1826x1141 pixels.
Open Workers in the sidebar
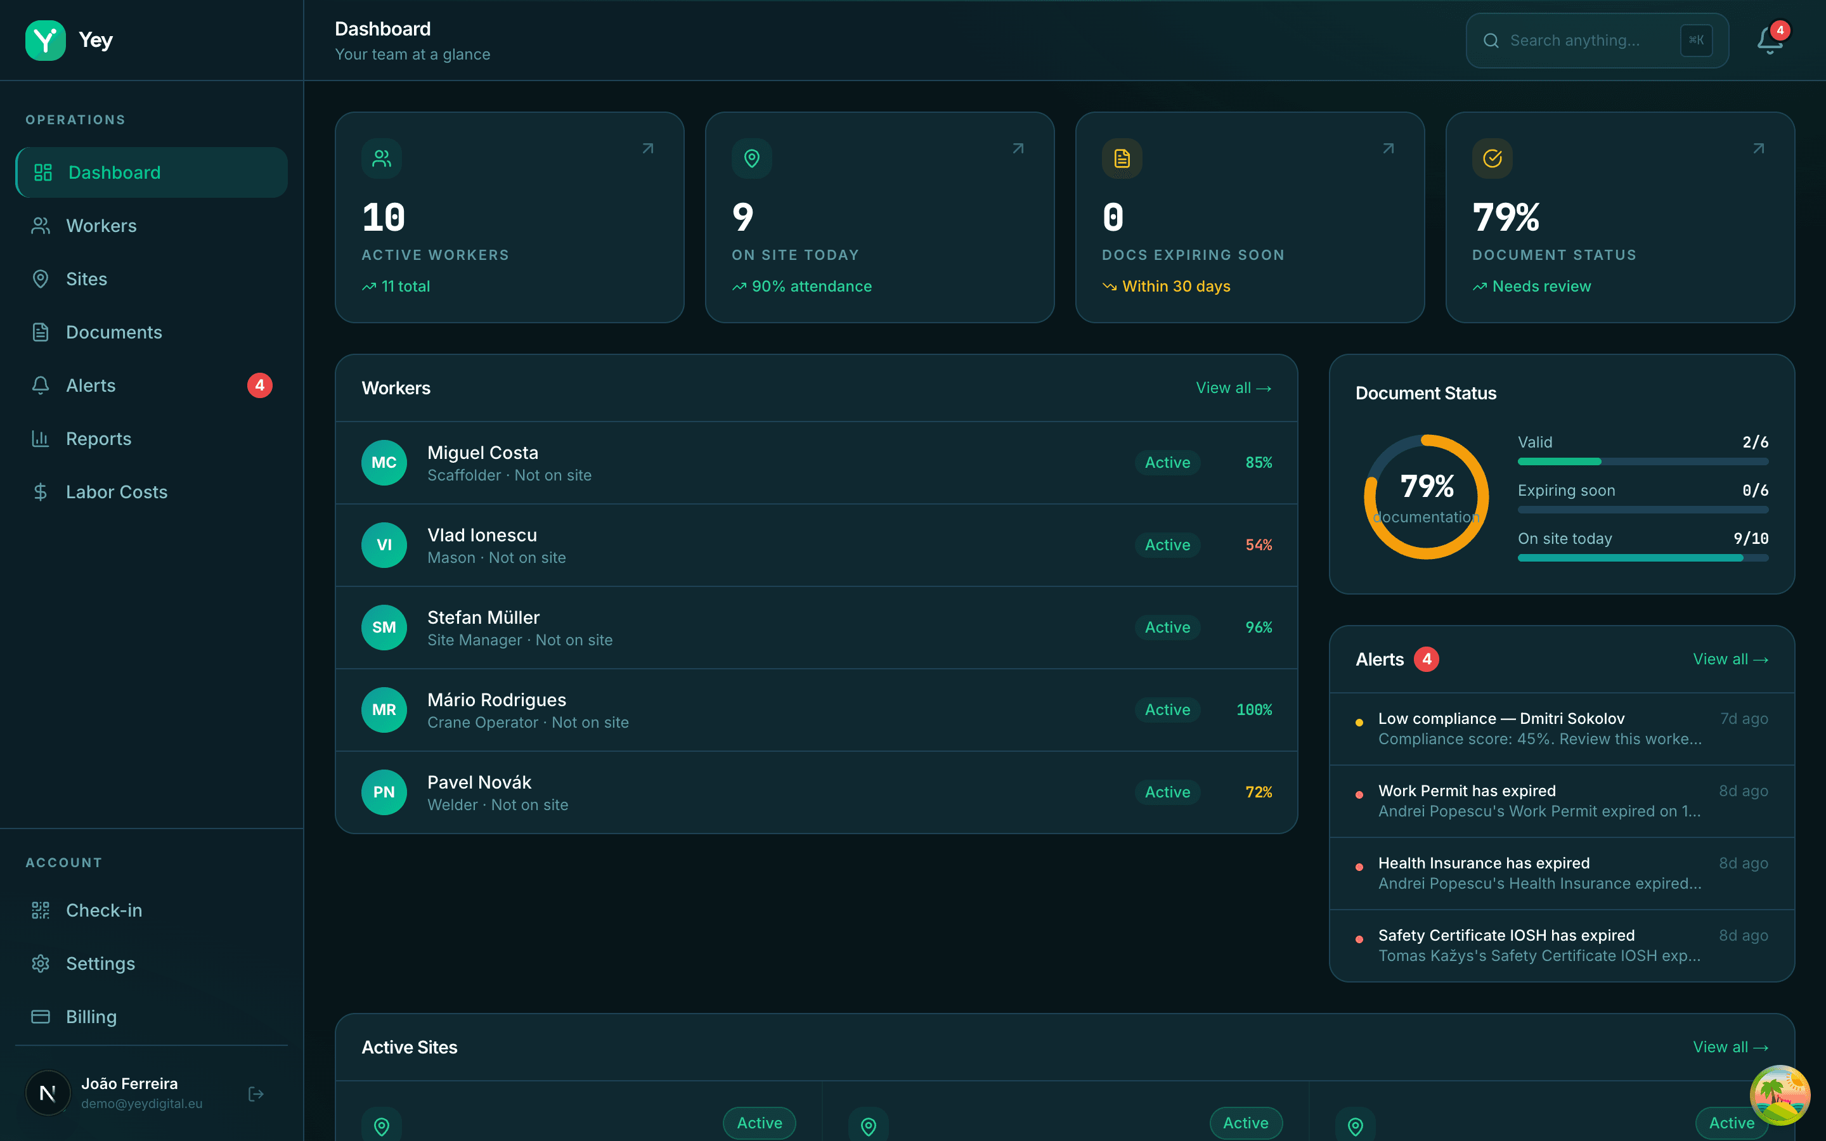(152, 226)
